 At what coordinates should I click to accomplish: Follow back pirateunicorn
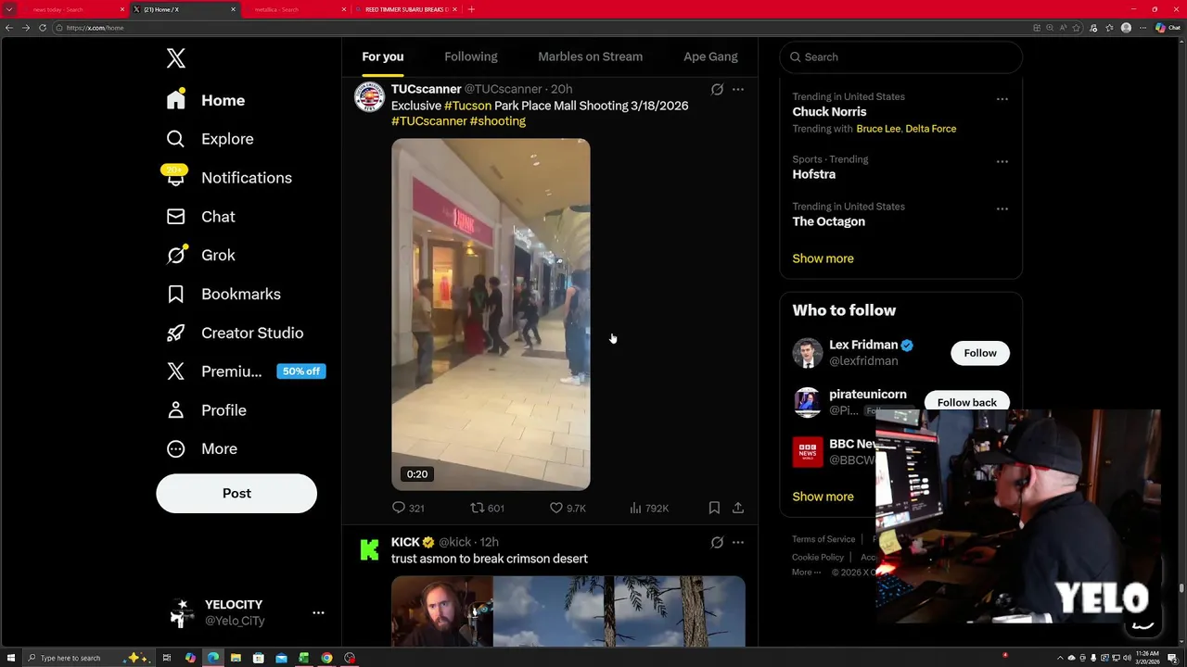click(967, 402)
